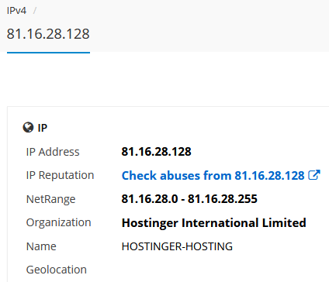Click the Name field label
The width and height of the screenshot is (329, 282).
[x=41, y=246]
